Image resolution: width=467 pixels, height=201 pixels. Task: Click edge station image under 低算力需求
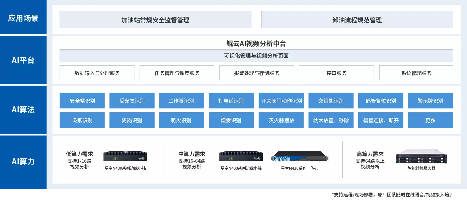click(125, 156)
